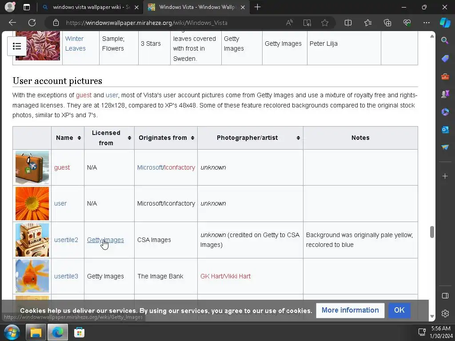This screenshot has width=455, height=341.
Task: Open a new browser tab
Action: point(257,7)
